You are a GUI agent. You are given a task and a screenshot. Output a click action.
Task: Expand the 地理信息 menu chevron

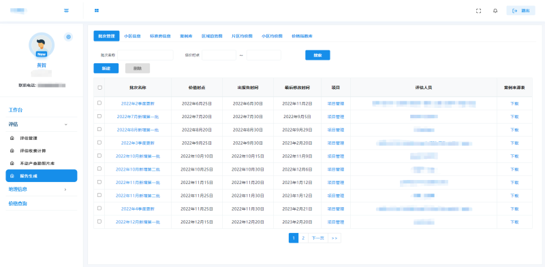pos(65,190)
